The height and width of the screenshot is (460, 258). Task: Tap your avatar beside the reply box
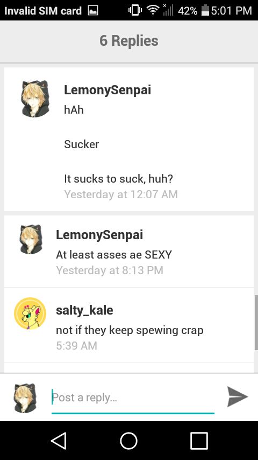tap(25, 398)
